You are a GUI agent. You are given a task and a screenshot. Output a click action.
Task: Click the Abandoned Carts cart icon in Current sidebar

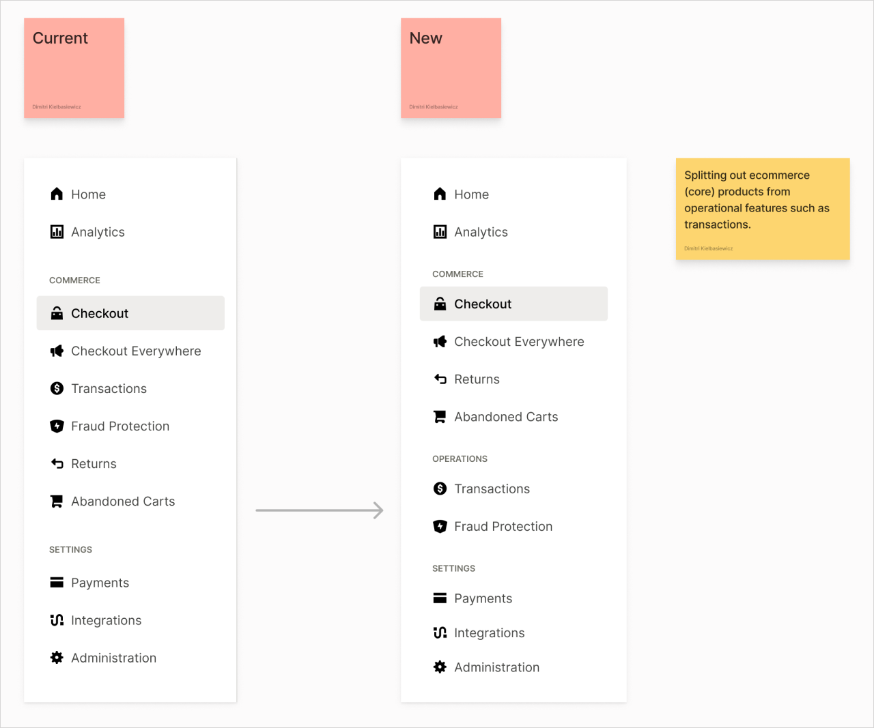point(57,501)
